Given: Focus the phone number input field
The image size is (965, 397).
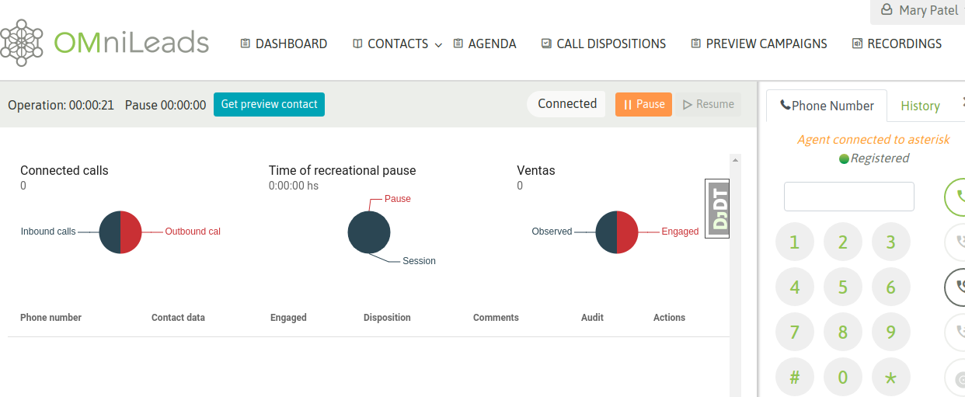Looking at the screenshot, I should pos(848,197).
